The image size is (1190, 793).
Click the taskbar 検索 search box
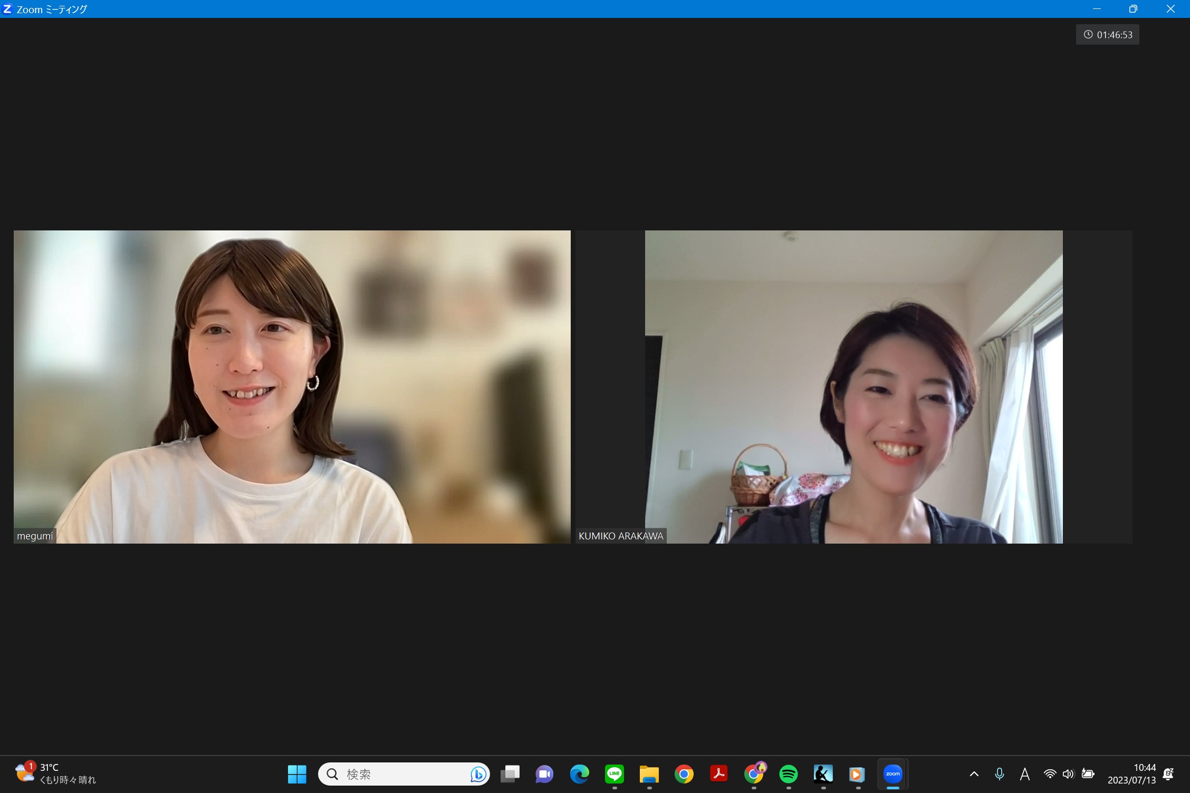point(404,774)
